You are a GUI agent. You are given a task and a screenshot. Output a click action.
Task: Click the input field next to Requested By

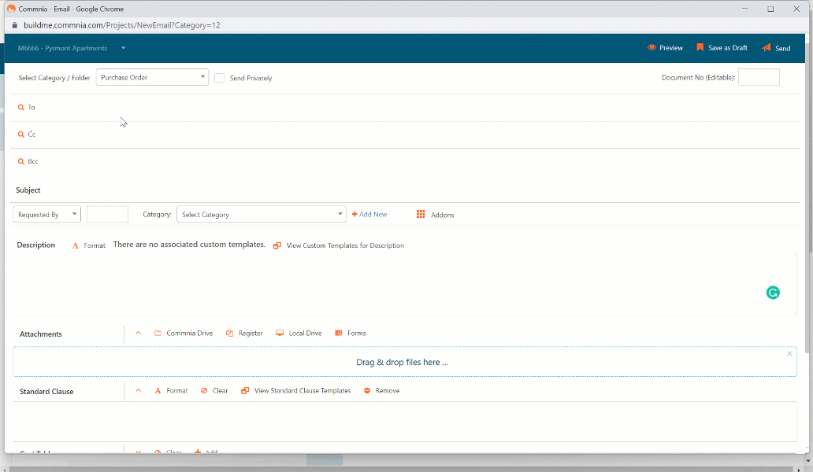pos(107,214)
